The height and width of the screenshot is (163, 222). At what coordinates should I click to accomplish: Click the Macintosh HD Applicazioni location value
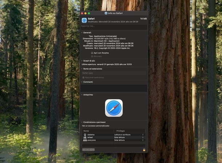pyautogui.click(x=107, y=41)
